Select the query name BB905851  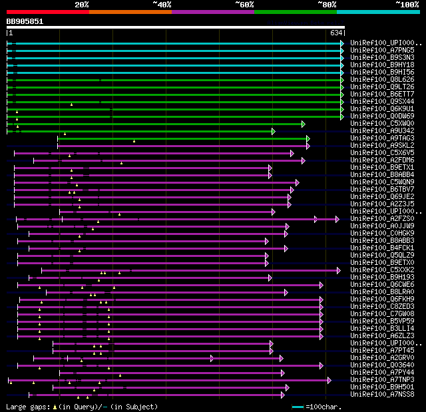pyautogui.click(x=25, y=21)
